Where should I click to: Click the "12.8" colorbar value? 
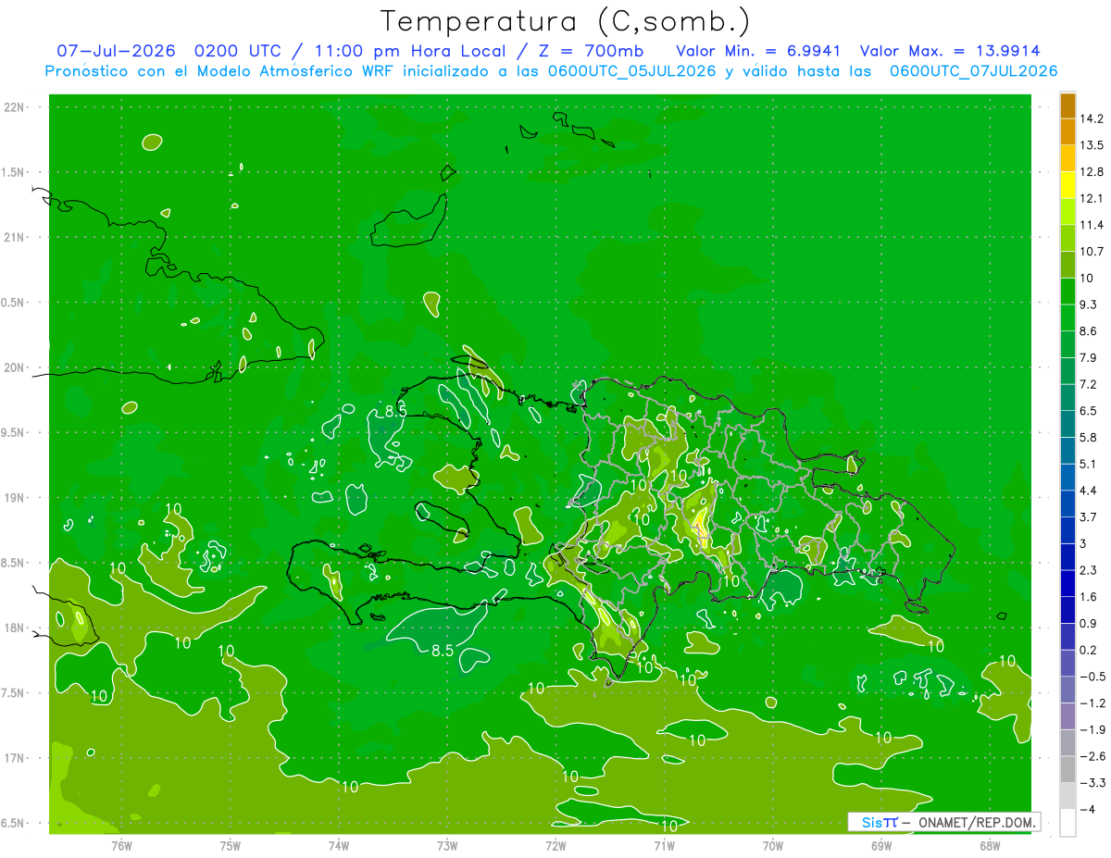[x=1092, y=171]
